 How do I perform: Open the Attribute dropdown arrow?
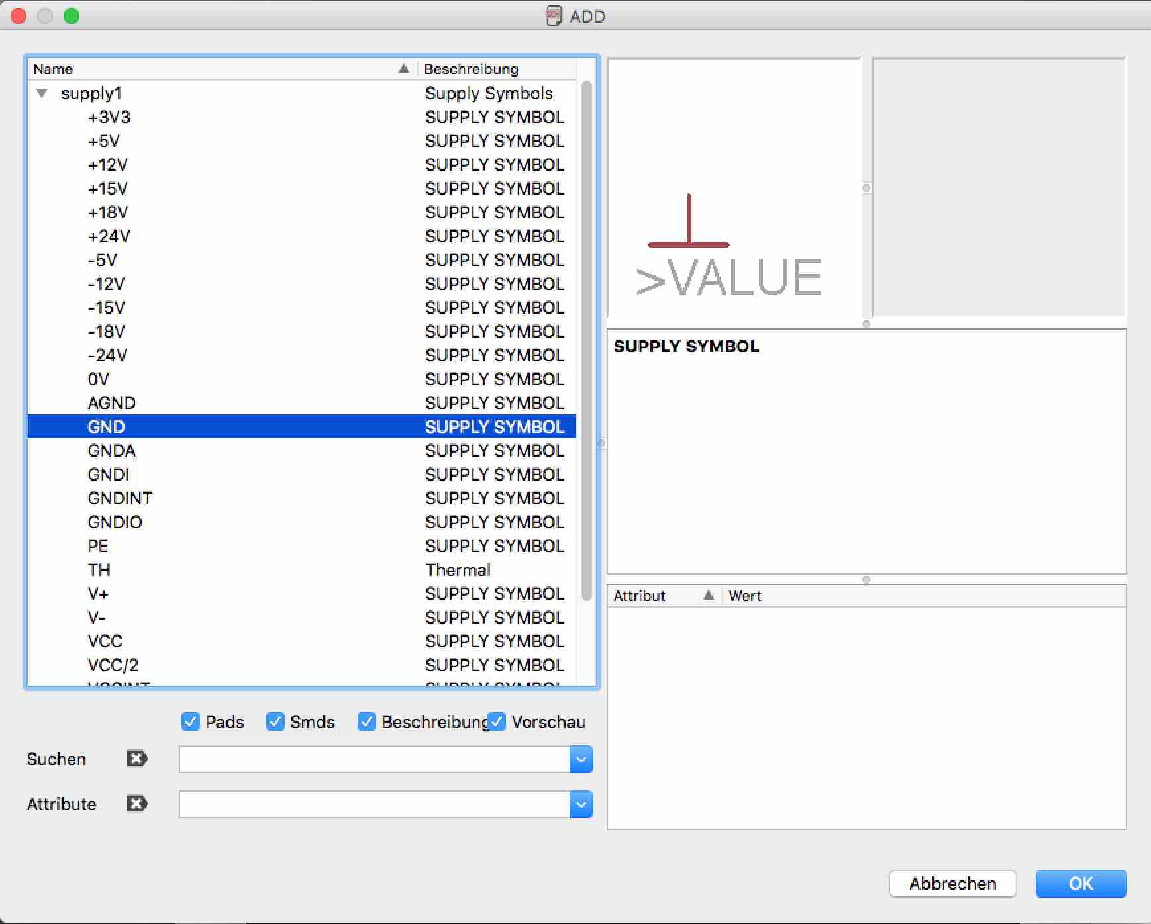581,804
